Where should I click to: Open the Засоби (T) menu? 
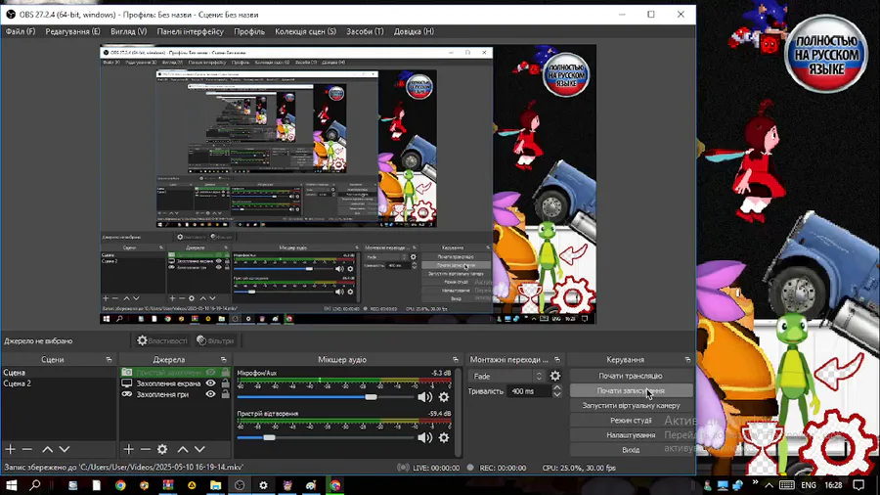coord(365,31)
